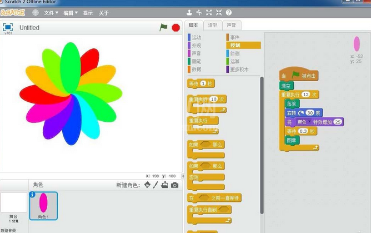Click the 清空 block in script
This screenshot has height=233, width=371.
[x=286, y=86]
